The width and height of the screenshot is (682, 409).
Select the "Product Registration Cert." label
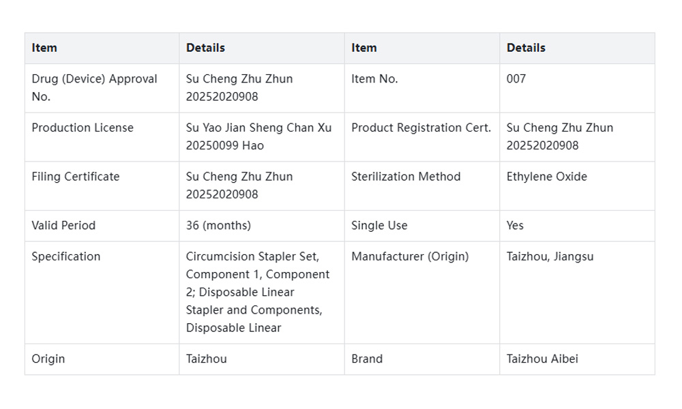(x=421, y=128)
